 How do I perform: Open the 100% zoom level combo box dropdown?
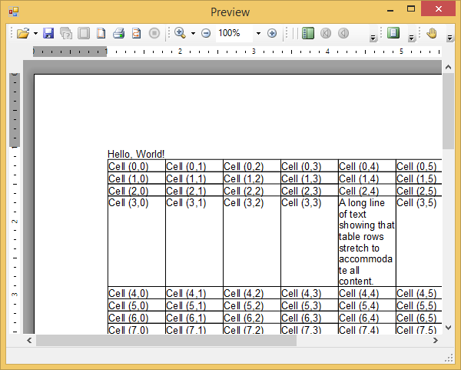[x=258, y=33]
